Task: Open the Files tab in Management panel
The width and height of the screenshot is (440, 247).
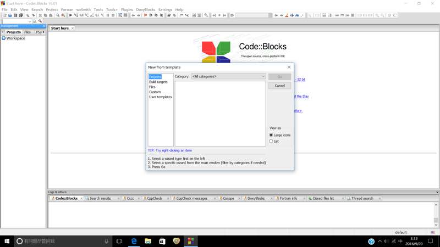Action: pyautogui.click(x=27, y=32)
